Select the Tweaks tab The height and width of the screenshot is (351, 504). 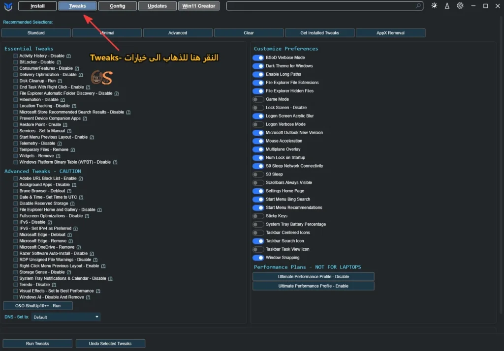click(x=77, y=6)
